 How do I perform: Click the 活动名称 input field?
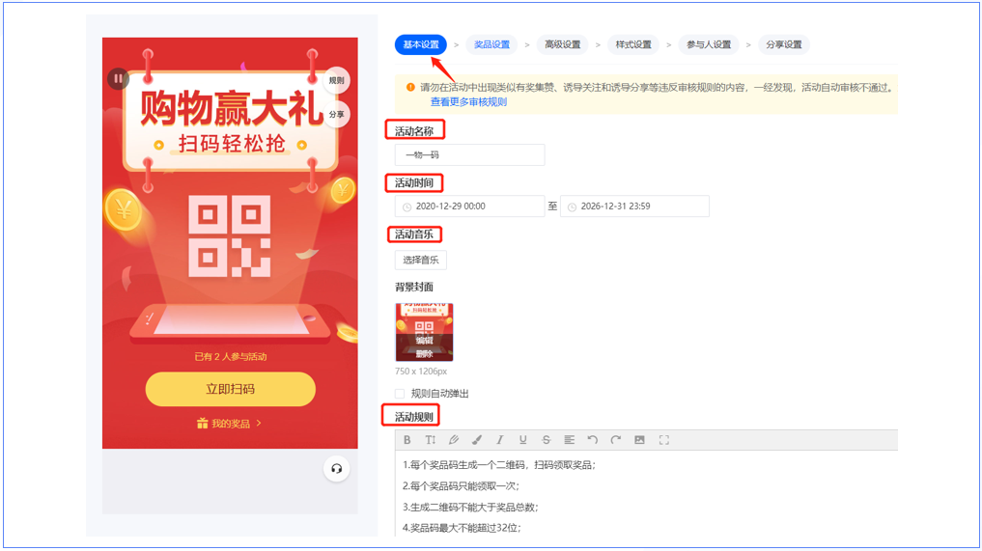(469, 154)
